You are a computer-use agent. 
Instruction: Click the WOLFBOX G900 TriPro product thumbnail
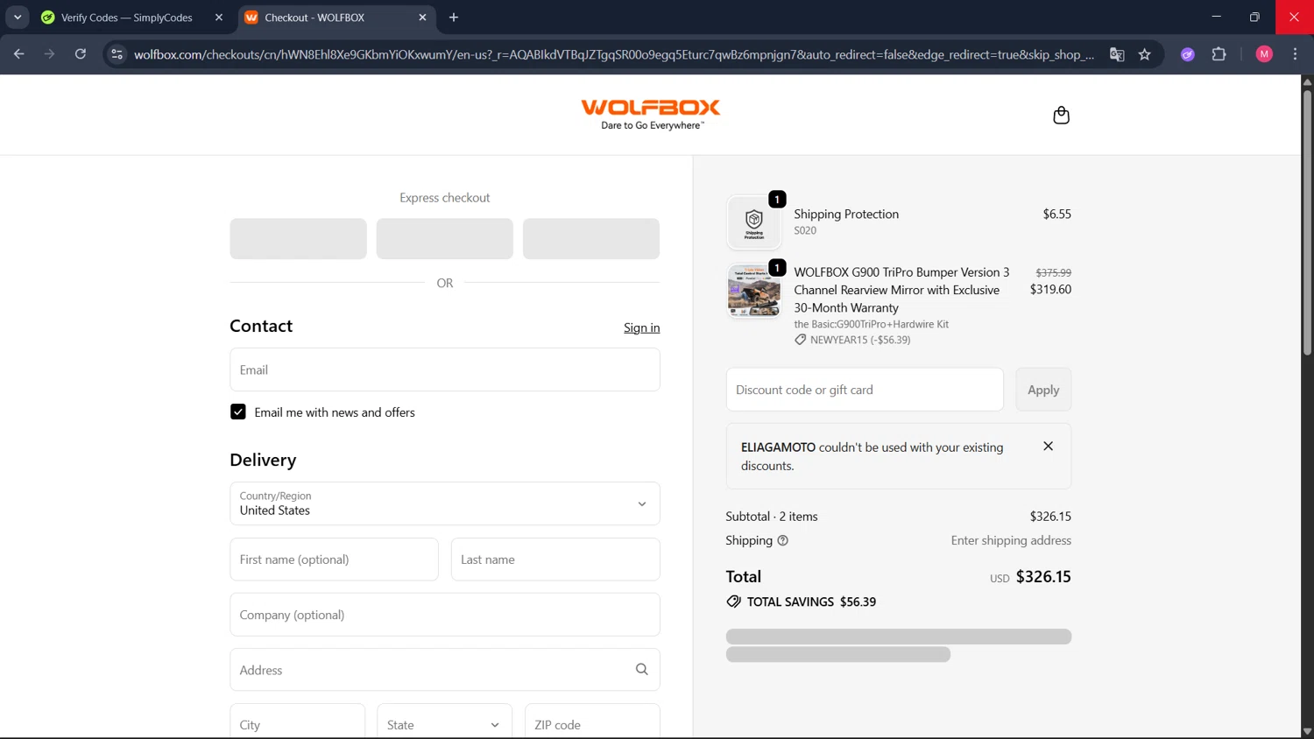point(754,291)
